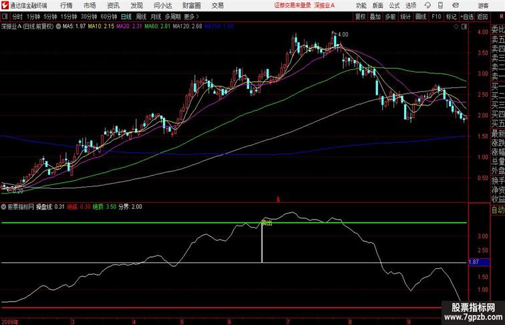Toggle the right info panel icon
505x325 pixels.
[464, 27]
